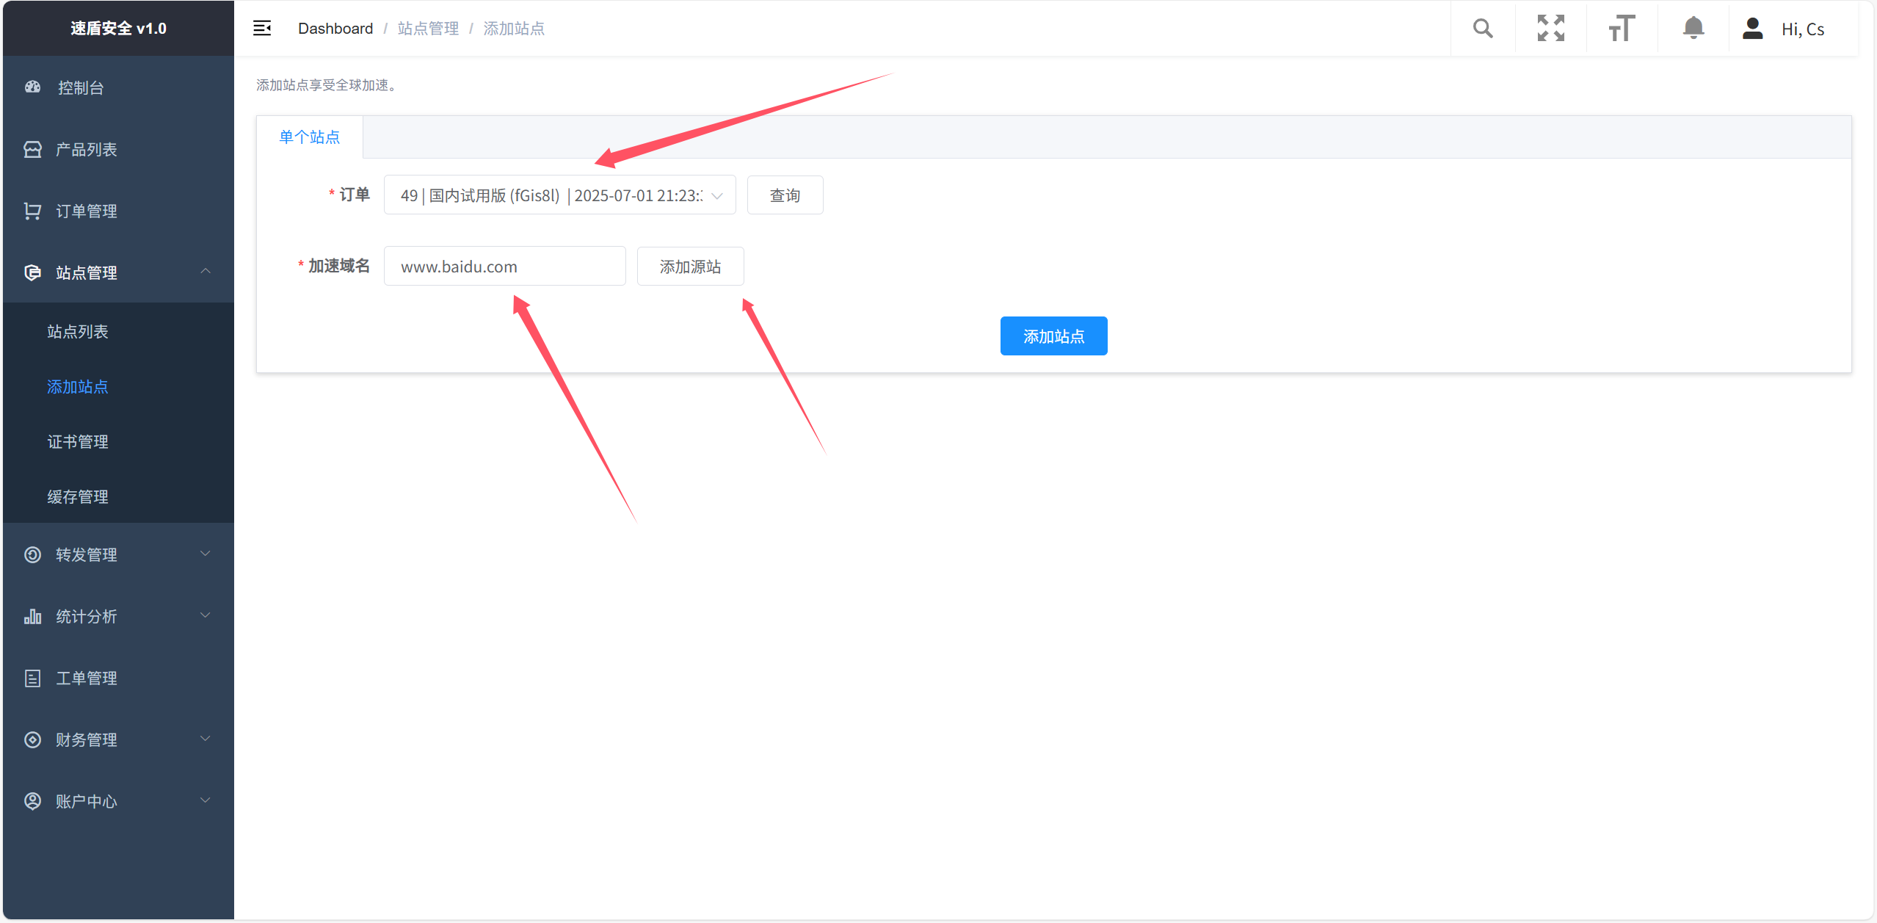Click the 加速域名 input field

click(504, 267)
